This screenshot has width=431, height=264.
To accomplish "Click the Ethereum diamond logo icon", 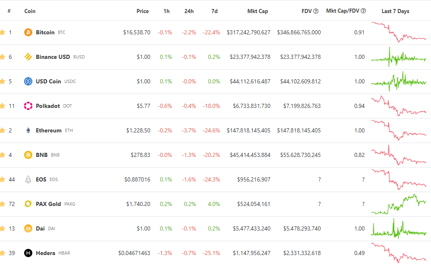I will click(x=28, y=130).
